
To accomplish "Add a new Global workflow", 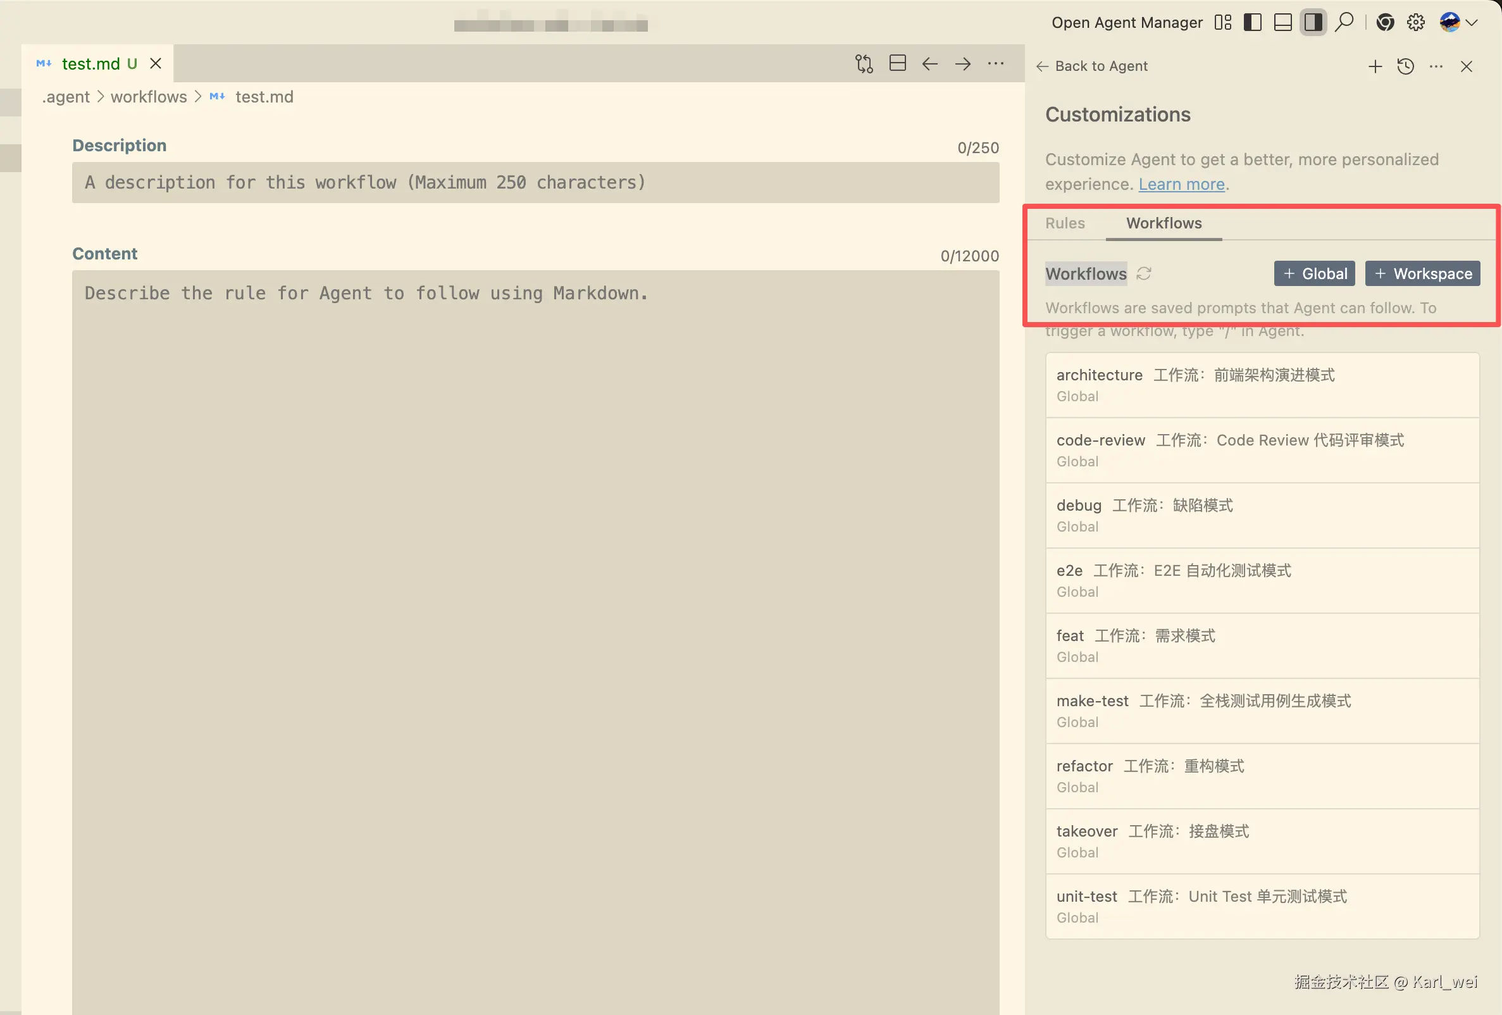I will (1314, 273).
